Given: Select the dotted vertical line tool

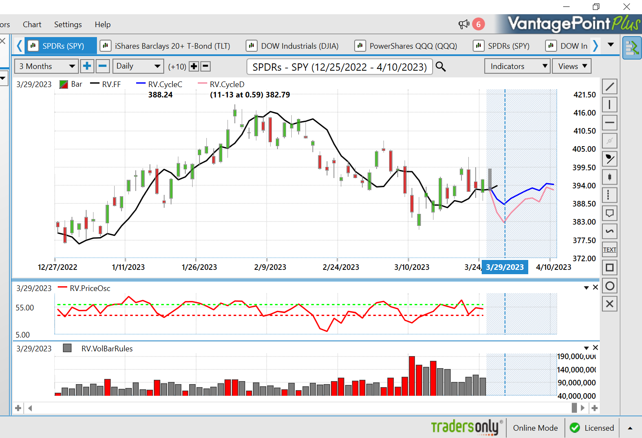Looking at the screenshot, I should pos(609,195).
